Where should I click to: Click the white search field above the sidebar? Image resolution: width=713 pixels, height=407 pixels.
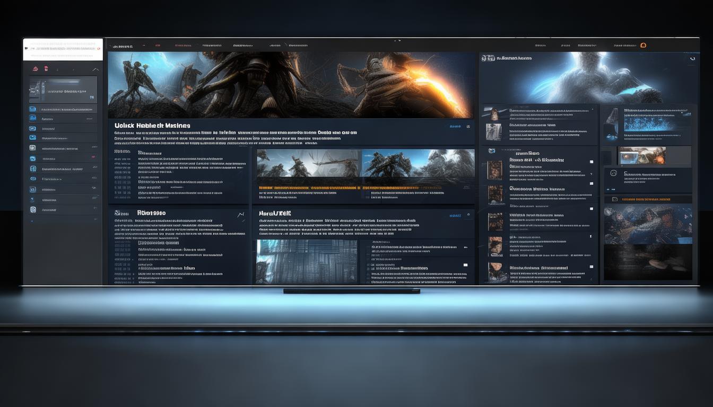pos(63,49)
